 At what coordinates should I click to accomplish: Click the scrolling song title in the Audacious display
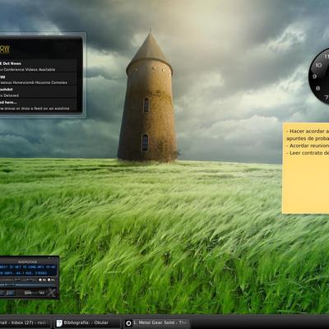(x=27, y=266)
